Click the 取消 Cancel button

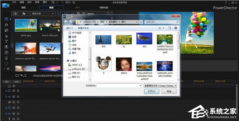click(x=169, y=91)
